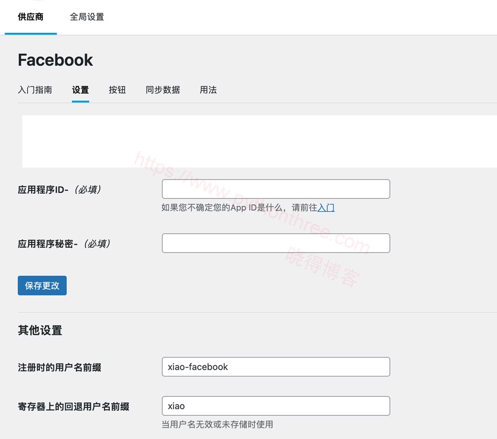
Task: Click the 寄存器上的回退用户名前缀 label
Action: (x=74, y=406)
